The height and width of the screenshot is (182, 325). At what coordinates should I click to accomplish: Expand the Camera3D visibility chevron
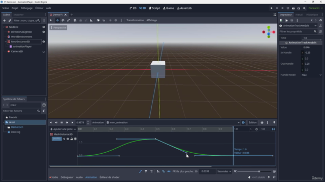click(x=44, y=52)
